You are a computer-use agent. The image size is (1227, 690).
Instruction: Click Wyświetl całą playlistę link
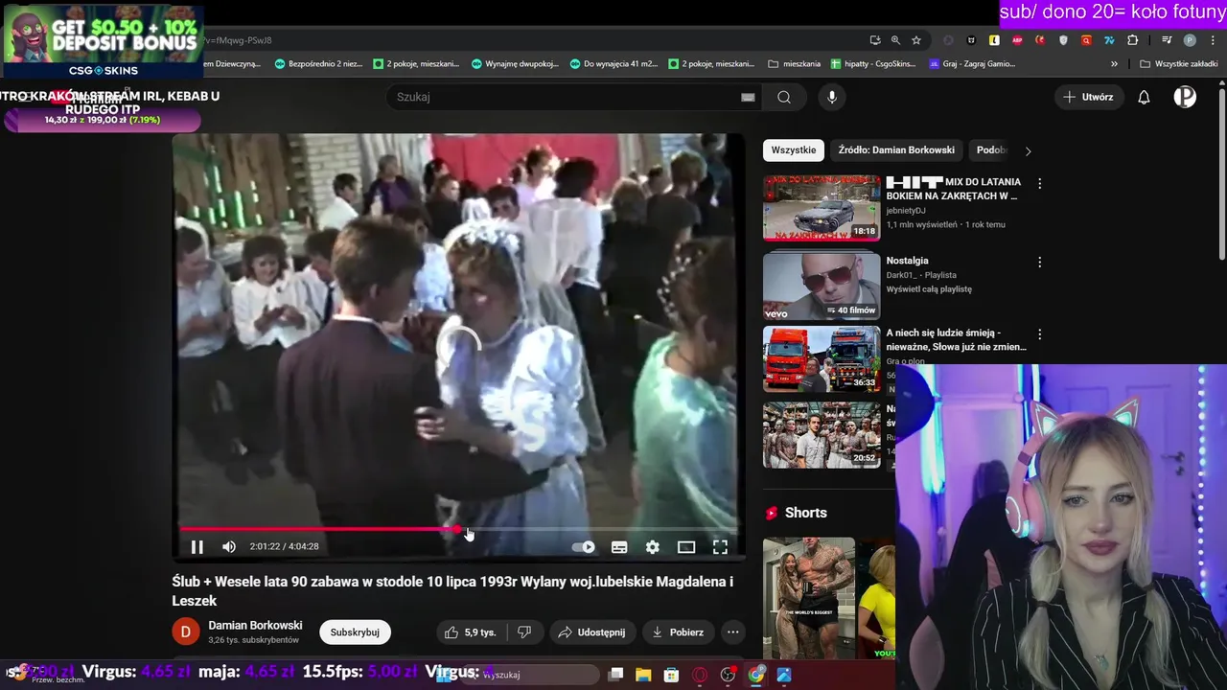click(x=929, y=289)
